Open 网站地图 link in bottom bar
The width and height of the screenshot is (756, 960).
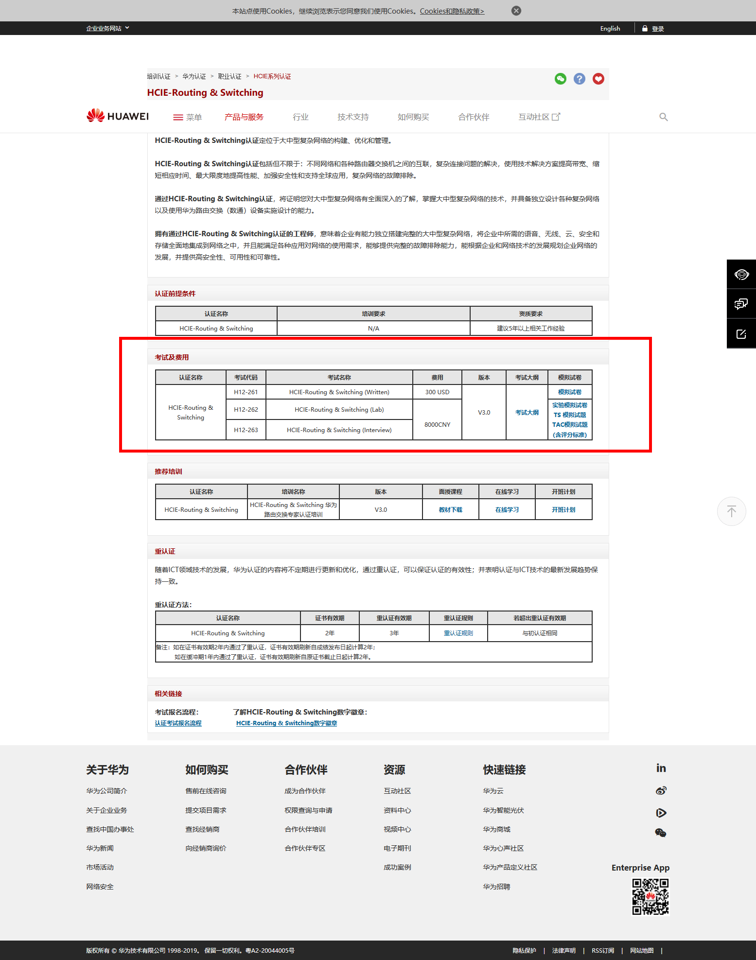pos(642,951)
